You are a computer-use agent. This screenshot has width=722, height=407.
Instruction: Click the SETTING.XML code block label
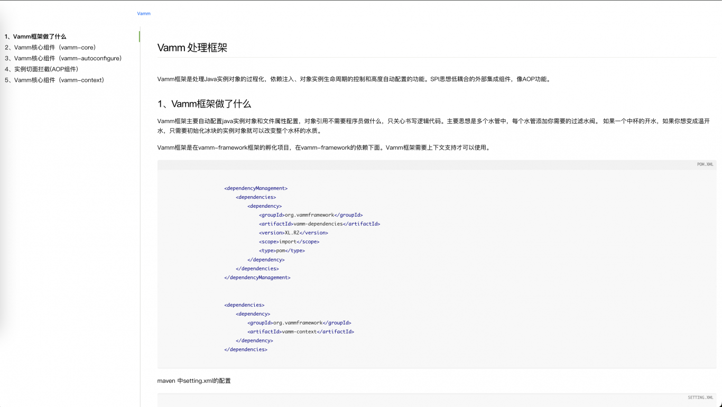tap(700, 397)
